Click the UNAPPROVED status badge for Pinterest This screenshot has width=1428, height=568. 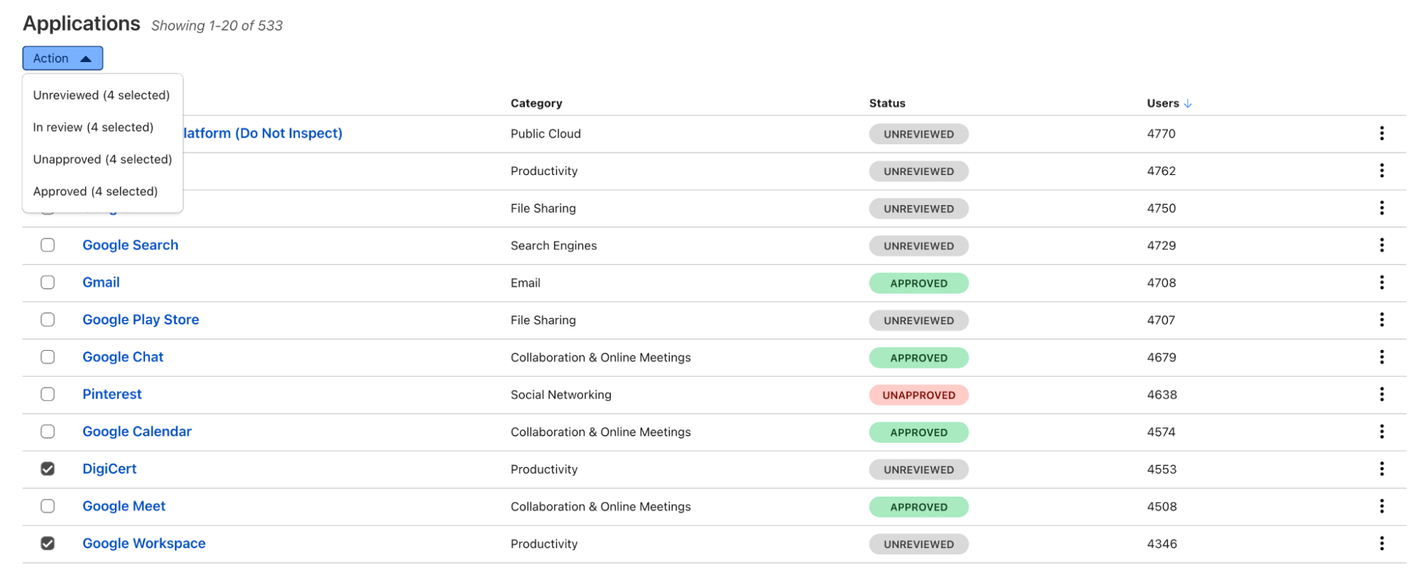918,395
